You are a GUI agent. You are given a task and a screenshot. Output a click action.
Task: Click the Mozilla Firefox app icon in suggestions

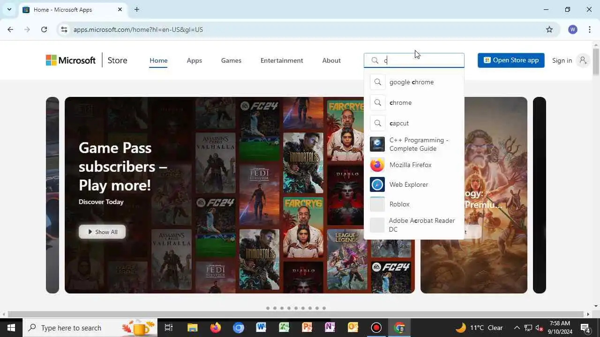point(377,165)
